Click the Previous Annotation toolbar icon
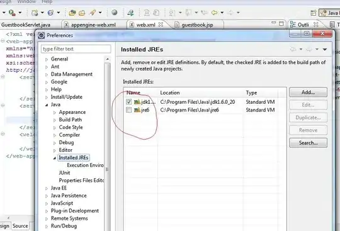Image resolution: width=340 pixels, height=231 pixels. click(188, 13)
